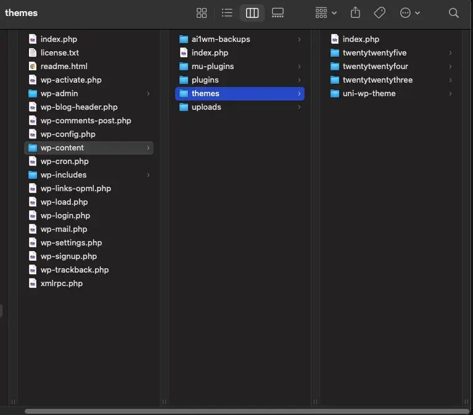Expand the wp-admin folder chevron
This screenshot has width=473, height=415.
click(x=148, y=94)
